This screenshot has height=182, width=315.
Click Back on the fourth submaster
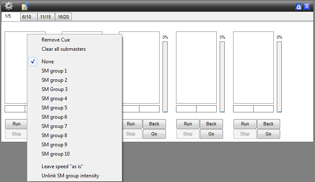pyautogui.click(x=211, y=124)
